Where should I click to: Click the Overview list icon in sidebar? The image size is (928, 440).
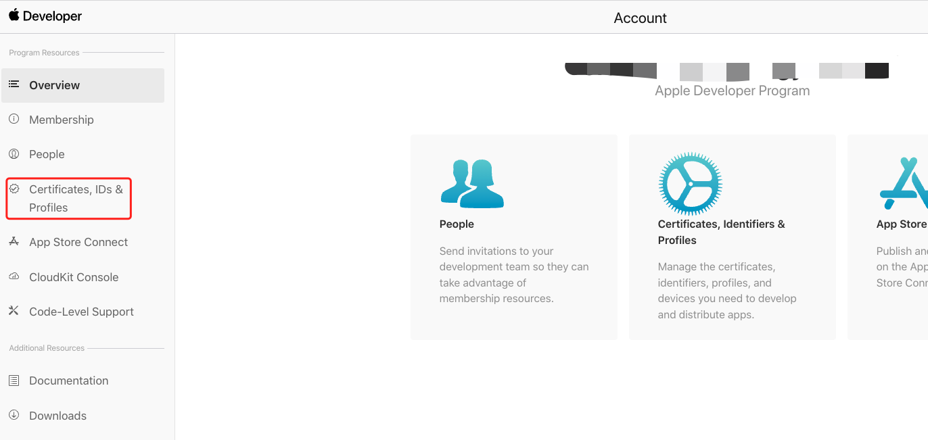14,84
